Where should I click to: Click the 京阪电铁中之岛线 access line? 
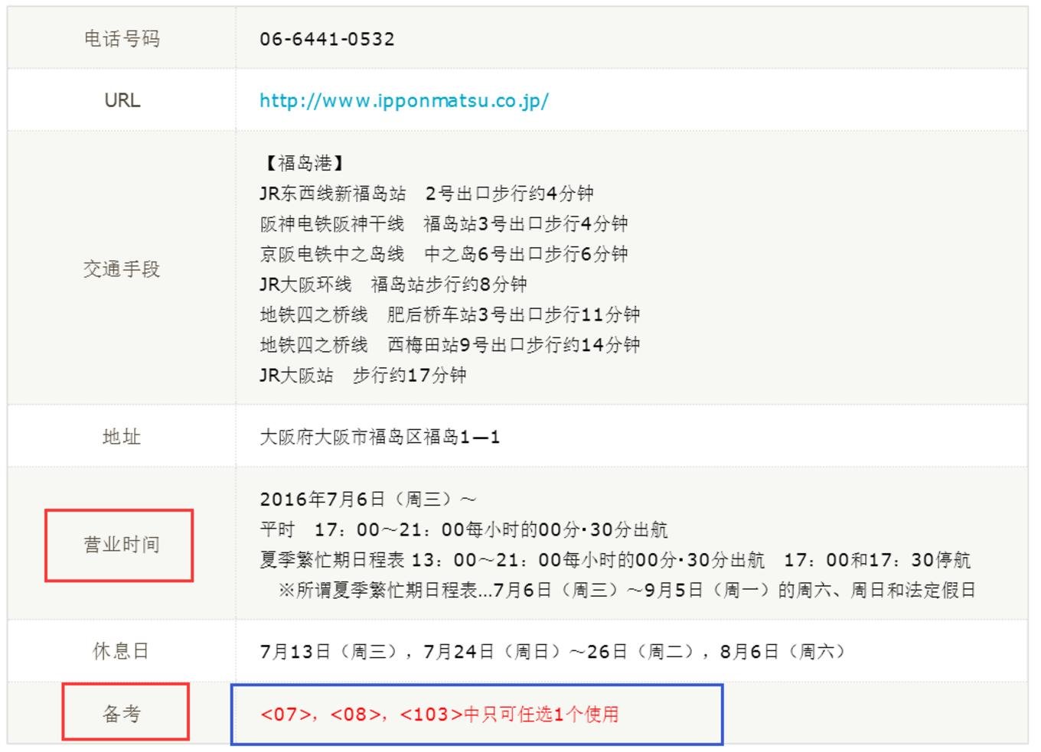(x=443, y=254)
